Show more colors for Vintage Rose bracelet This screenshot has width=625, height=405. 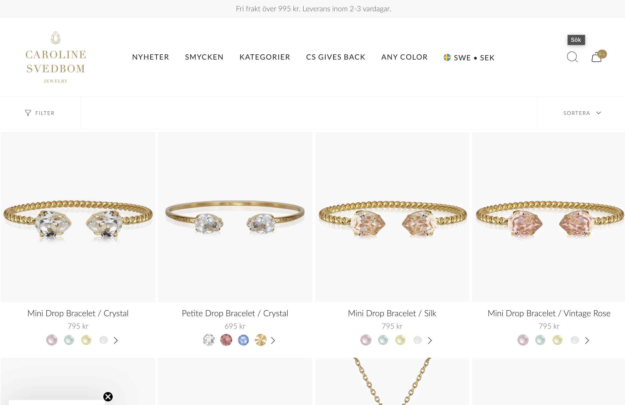[587, 340]
